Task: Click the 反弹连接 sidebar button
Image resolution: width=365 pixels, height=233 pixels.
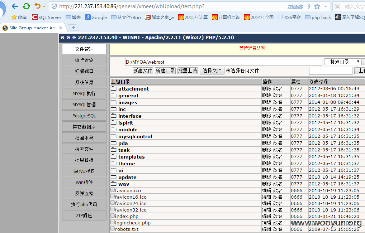Action: coord(84,193)
